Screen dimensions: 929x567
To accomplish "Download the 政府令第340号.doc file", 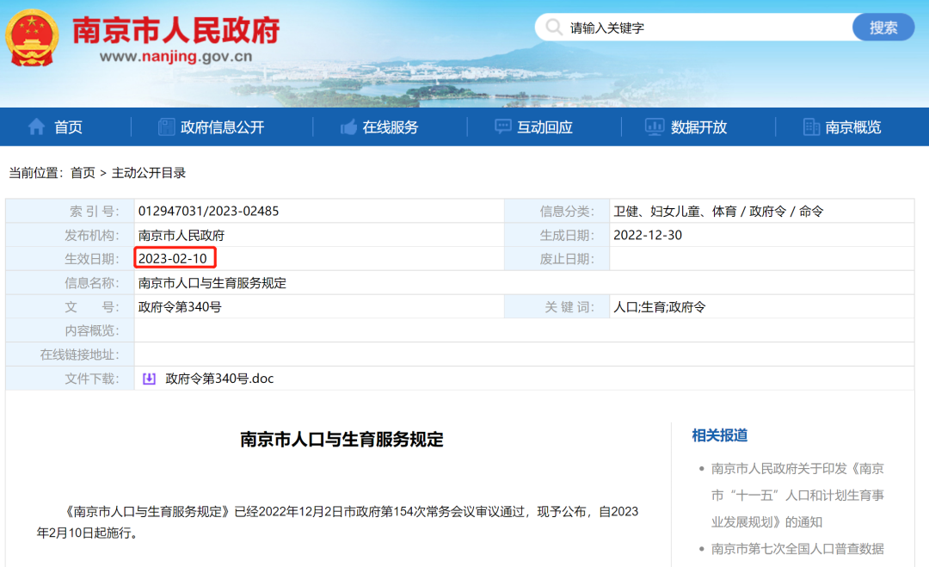I will (x=219, y=379).
